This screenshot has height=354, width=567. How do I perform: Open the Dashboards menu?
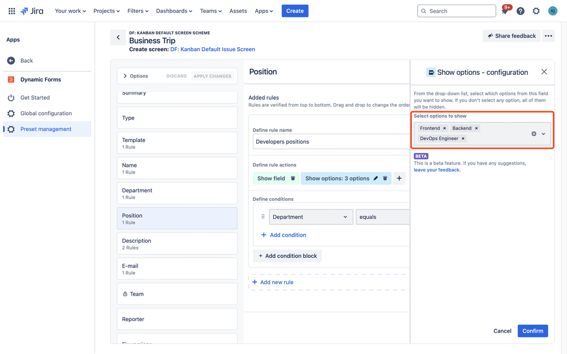(174, 11)
